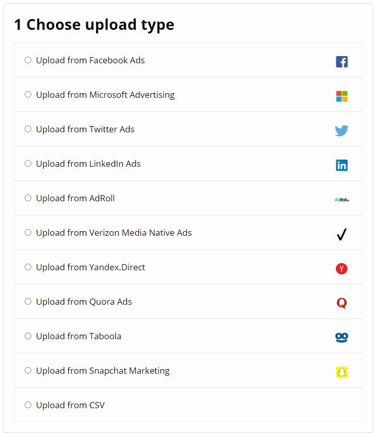The width and height of the screenshot is (378, 436).
Task: Click the LinkedIn logo icon
Action: tap(341, 165)
